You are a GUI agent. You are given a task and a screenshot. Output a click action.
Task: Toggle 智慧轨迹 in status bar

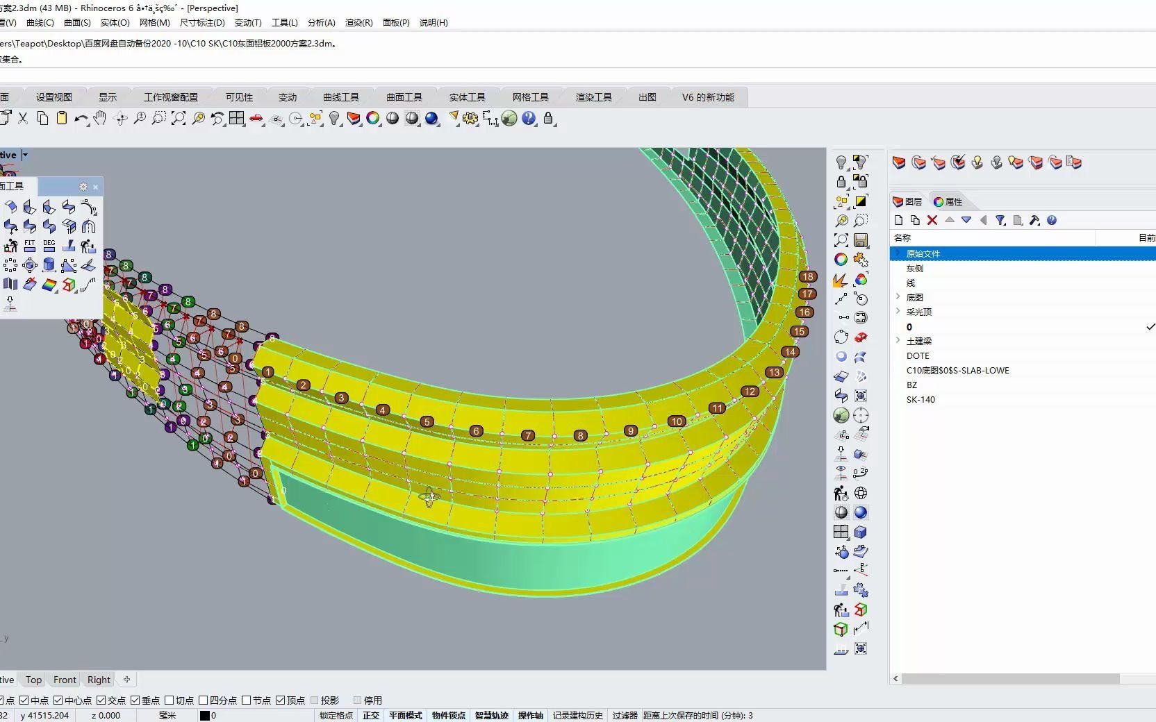coord(492,716)
